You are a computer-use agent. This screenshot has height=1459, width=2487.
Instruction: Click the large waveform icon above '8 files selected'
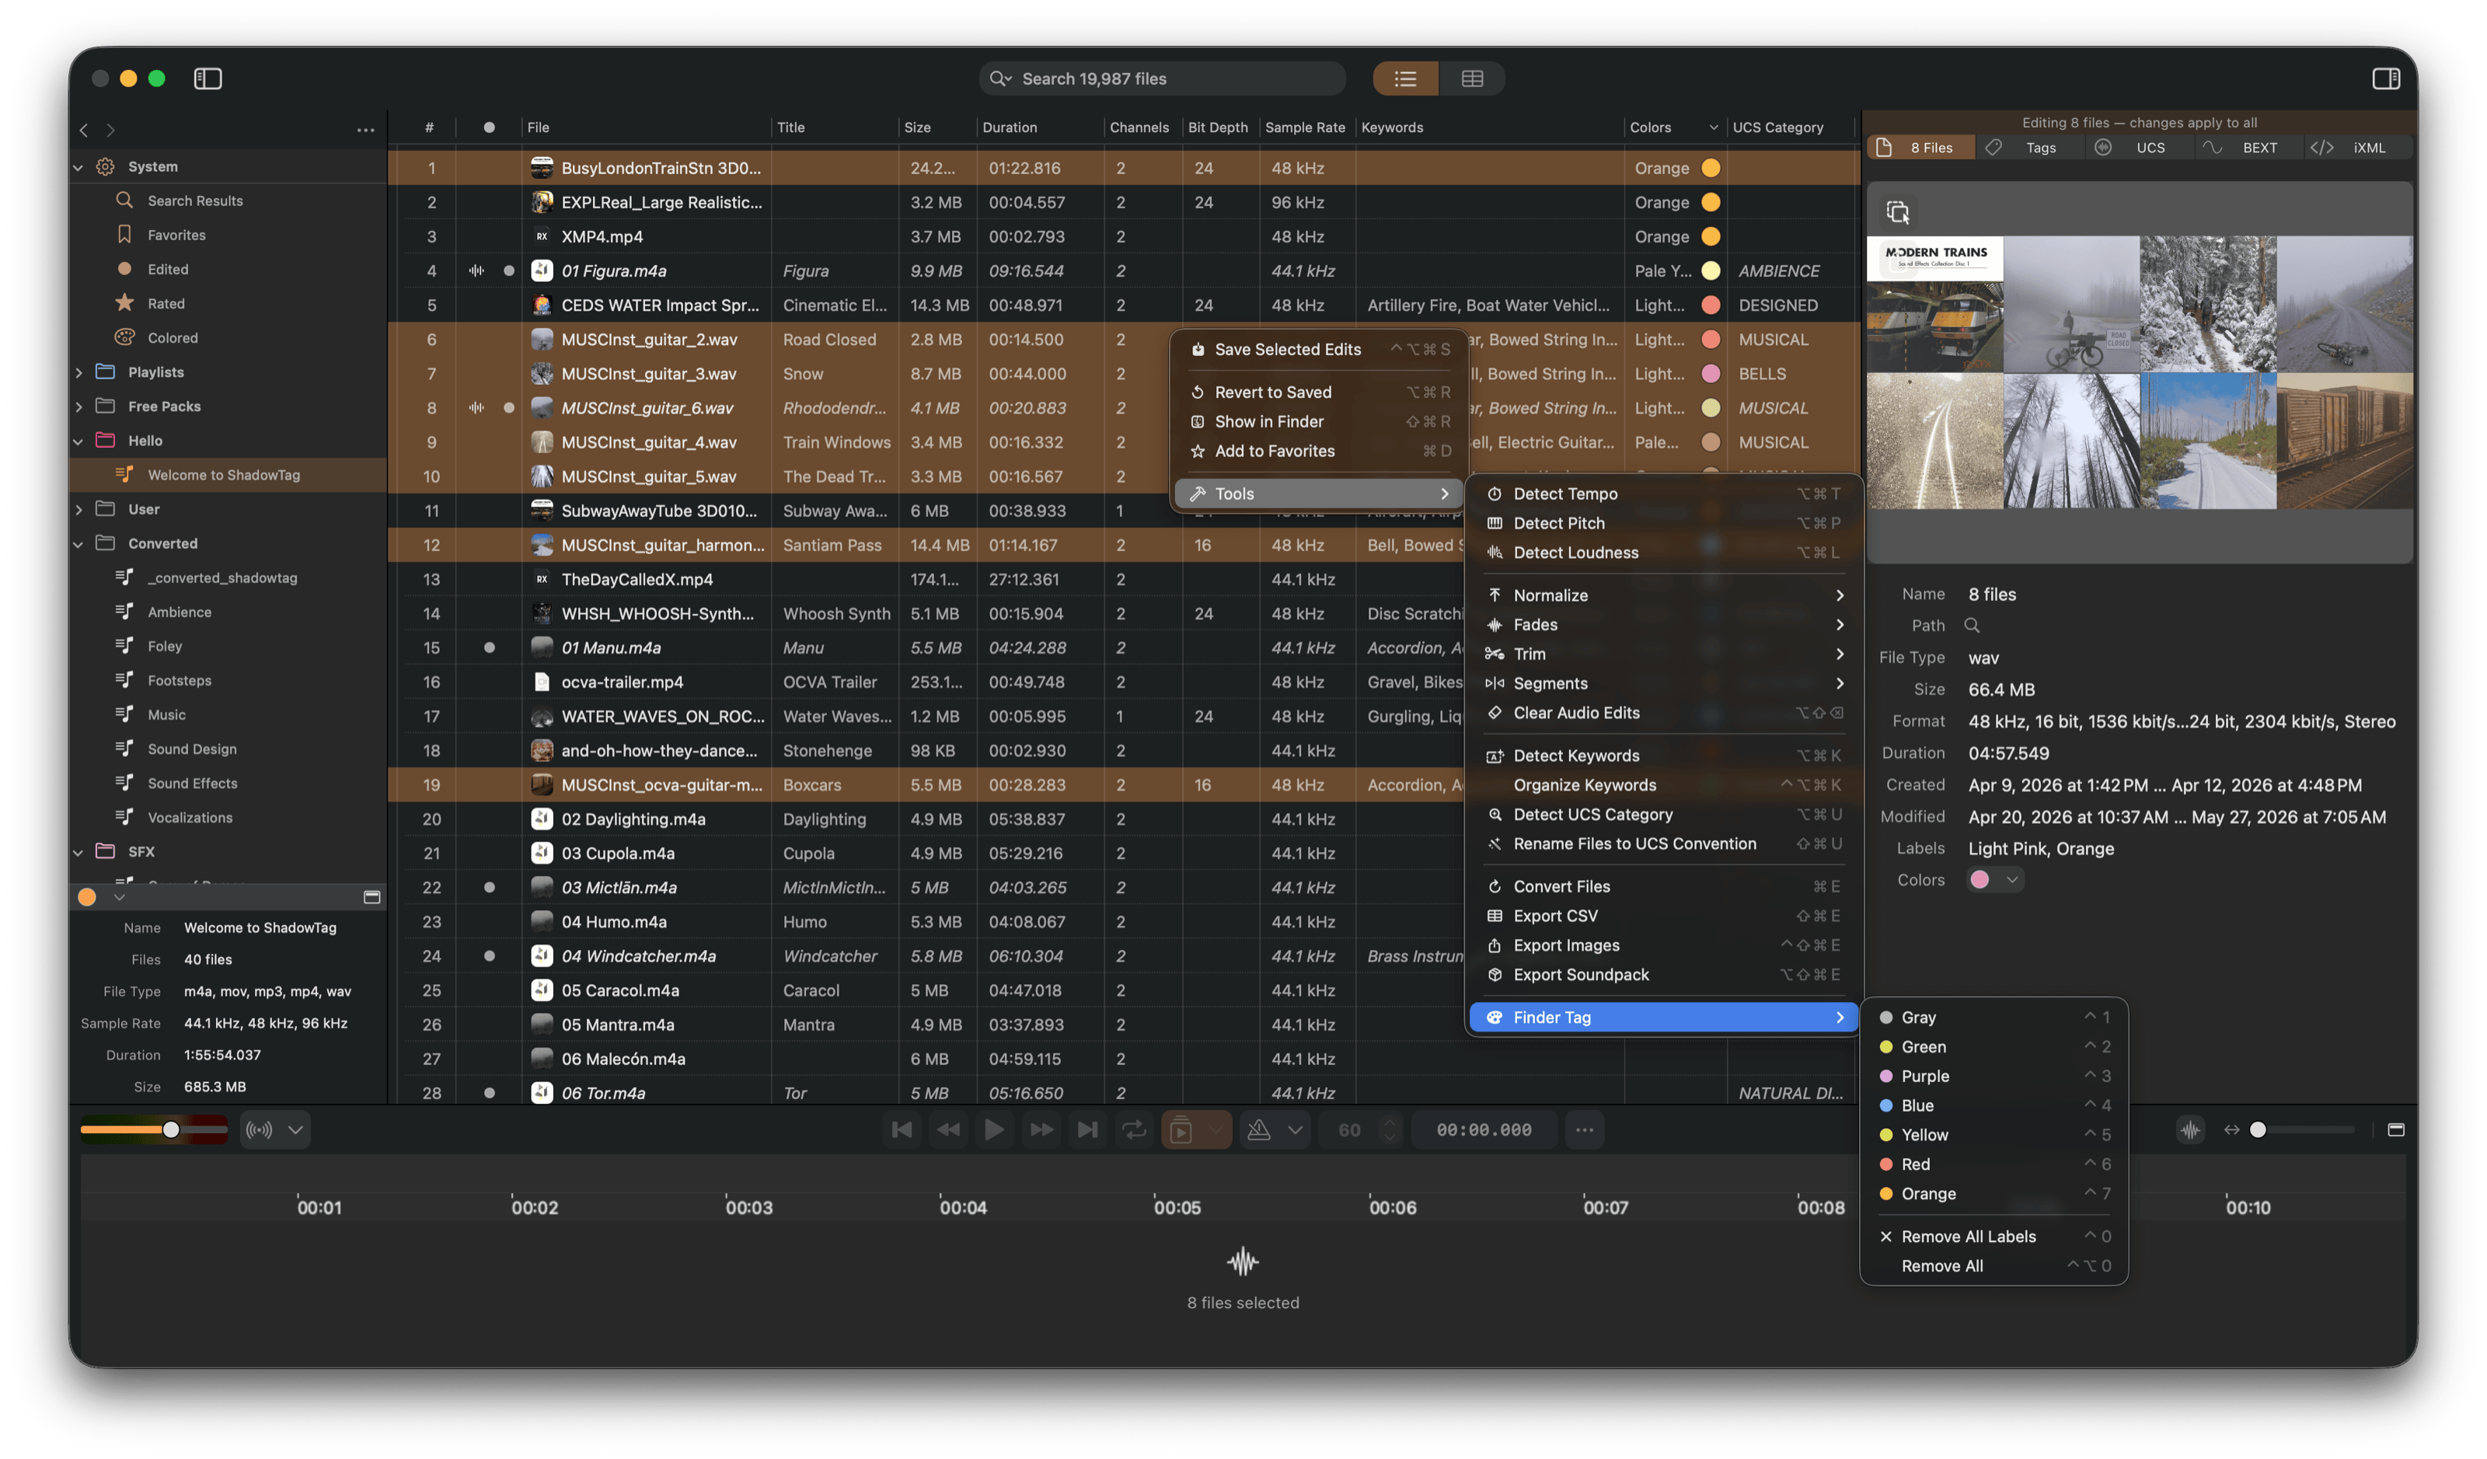(x=1243, y=1261)
